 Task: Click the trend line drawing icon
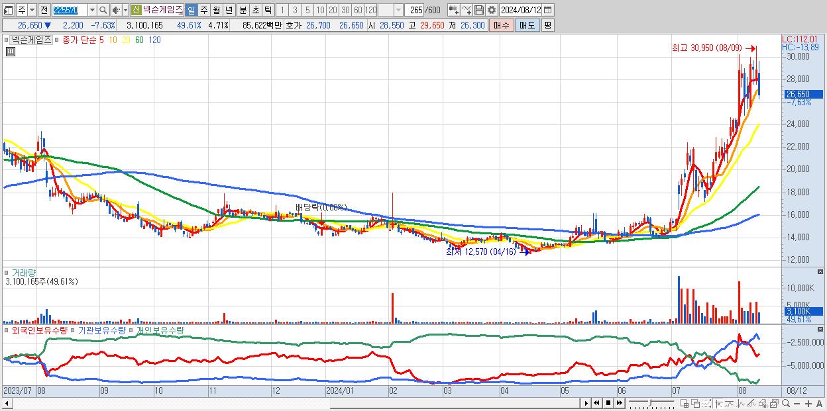(752, 404)
